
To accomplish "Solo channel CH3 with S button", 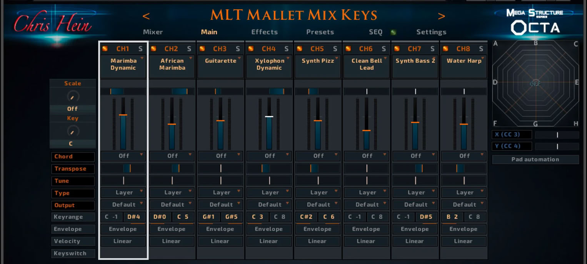I will pyautogui.click(x=238, y=49).
